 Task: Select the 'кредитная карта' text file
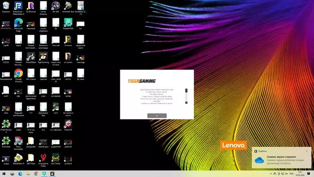[81, 42]
